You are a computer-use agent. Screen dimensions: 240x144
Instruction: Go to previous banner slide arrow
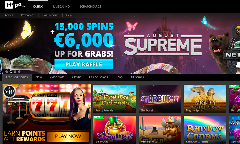pos(7,46)
